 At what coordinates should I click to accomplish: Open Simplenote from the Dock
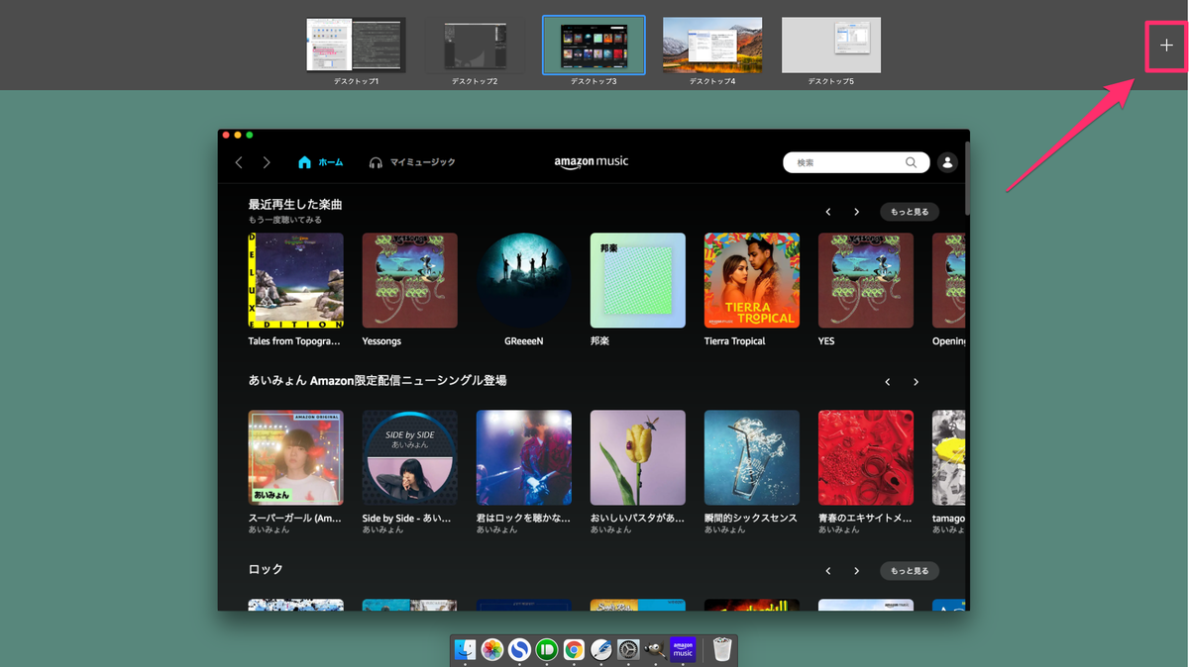(x=519, y=650)
